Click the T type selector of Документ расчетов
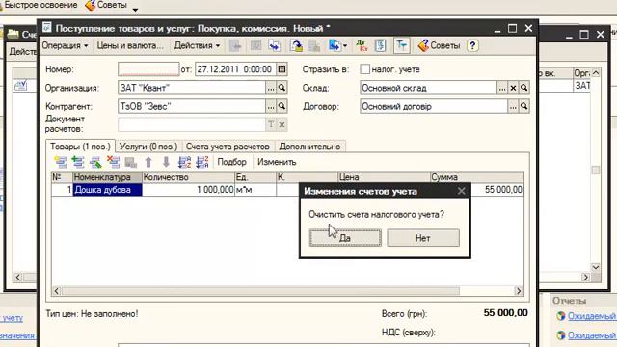 click(x=271, y=124)
